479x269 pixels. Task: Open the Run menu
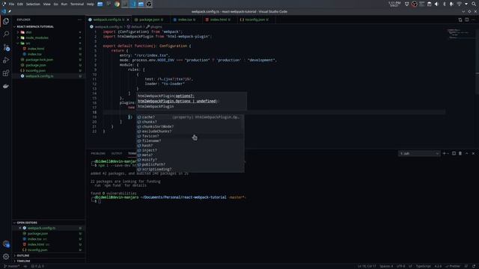(x=64, y=4)
